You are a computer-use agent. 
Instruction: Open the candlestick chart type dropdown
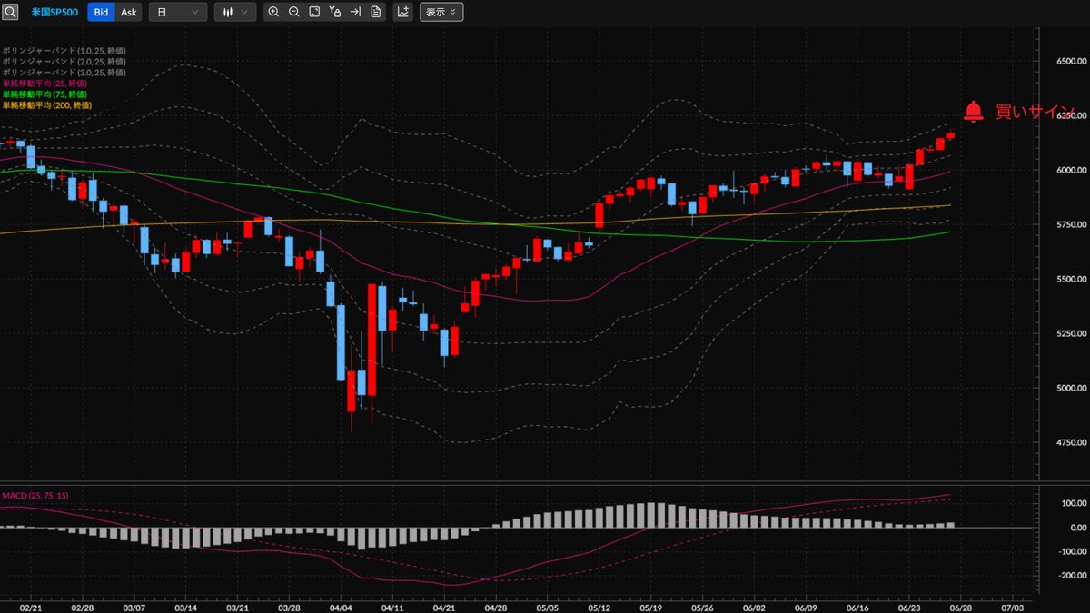coord(235,12)
